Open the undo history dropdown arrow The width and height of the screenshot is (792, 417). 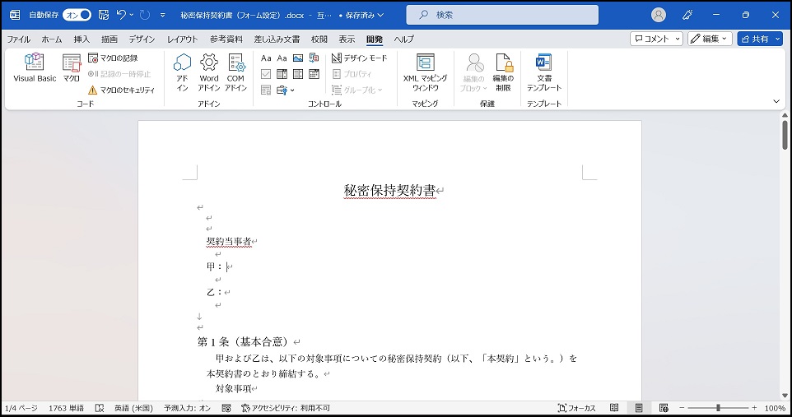tap(132, 15)
